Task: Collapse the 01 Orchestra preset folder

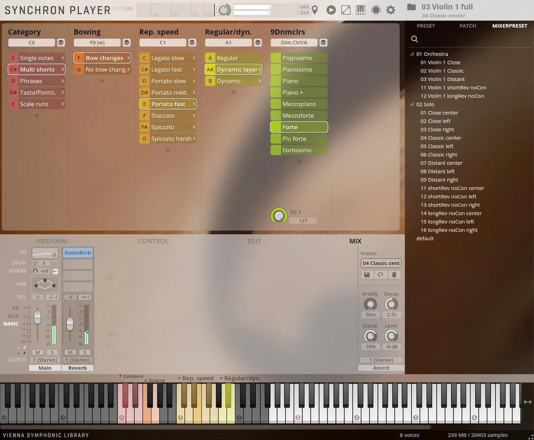Action: [412, 54]
